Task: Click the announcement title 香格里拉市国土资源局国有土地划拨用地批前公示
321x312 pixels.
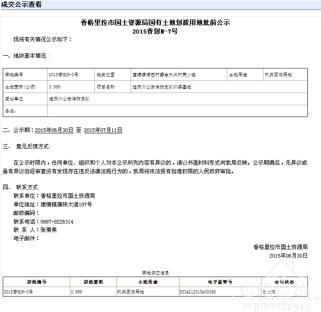Action: (x=156, y=22)
